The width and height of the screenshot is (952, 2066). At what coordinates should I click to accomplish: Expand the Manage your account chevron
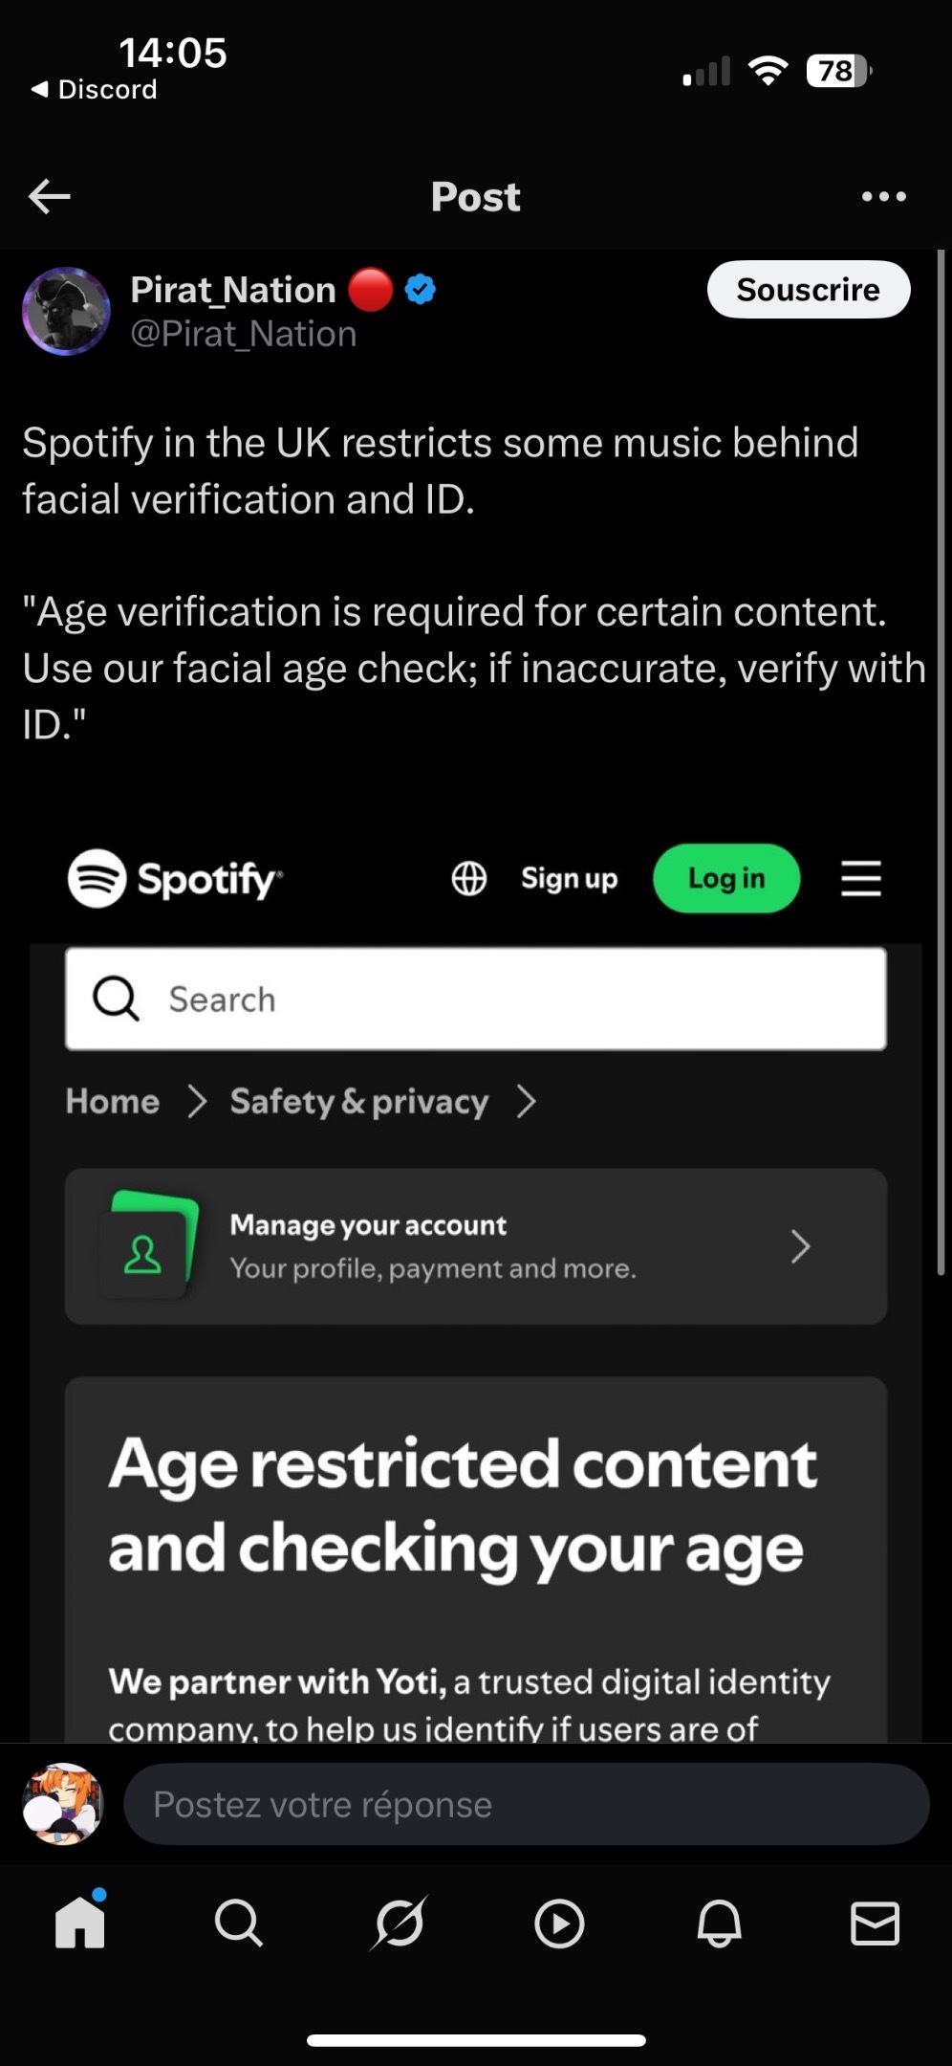click(x=800, y=1246)
